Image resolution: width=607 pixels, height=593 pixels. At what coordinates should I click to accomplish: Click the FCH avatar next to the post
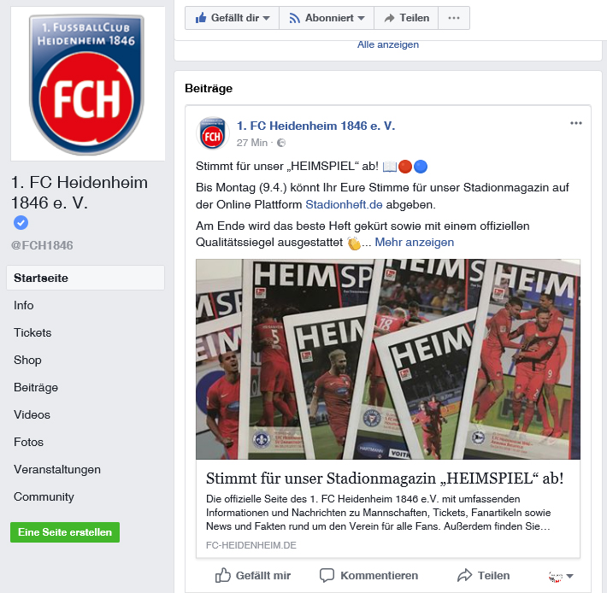pos(213,133)
